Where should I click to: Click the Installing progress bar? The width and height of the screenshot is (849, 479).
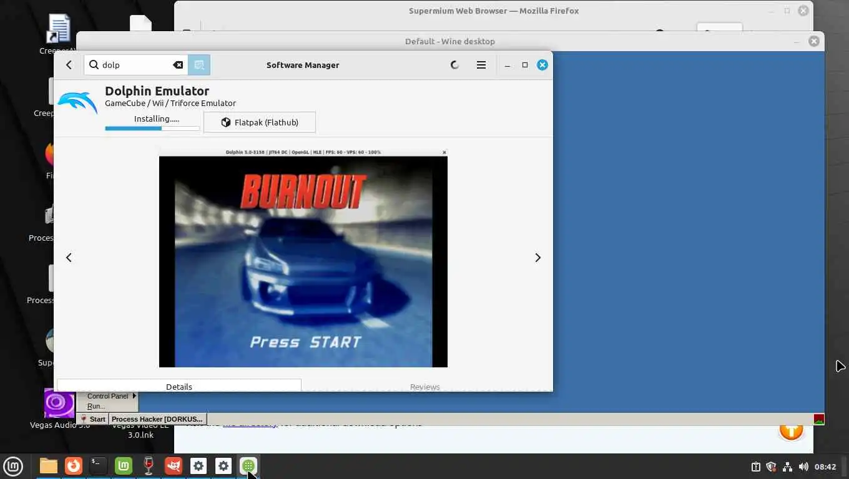(152, 128)
